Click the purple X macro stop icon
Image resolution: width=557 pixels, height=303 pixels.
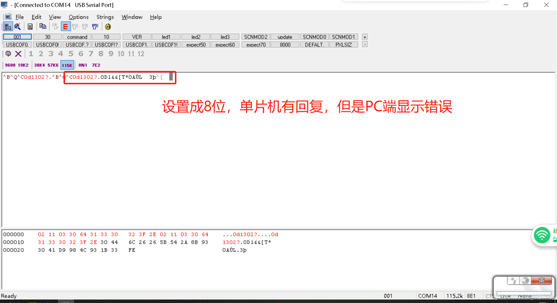[18, 54]
